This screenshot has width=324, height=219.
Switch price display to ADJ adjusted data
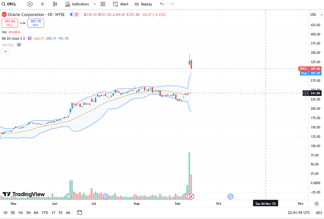click(x=319, y=213)
